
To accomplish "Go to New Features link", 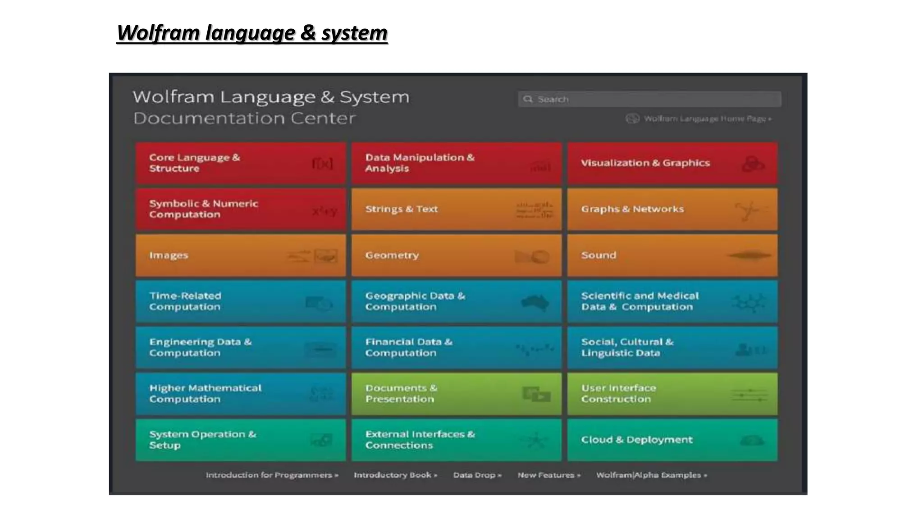I will pyautogui.click(x=548, y=475).
